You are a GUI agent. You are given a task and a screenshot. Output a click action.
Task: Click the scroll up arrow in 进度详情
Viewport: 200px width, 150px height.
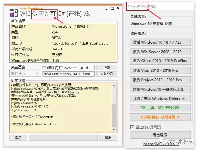click(114, 86)
